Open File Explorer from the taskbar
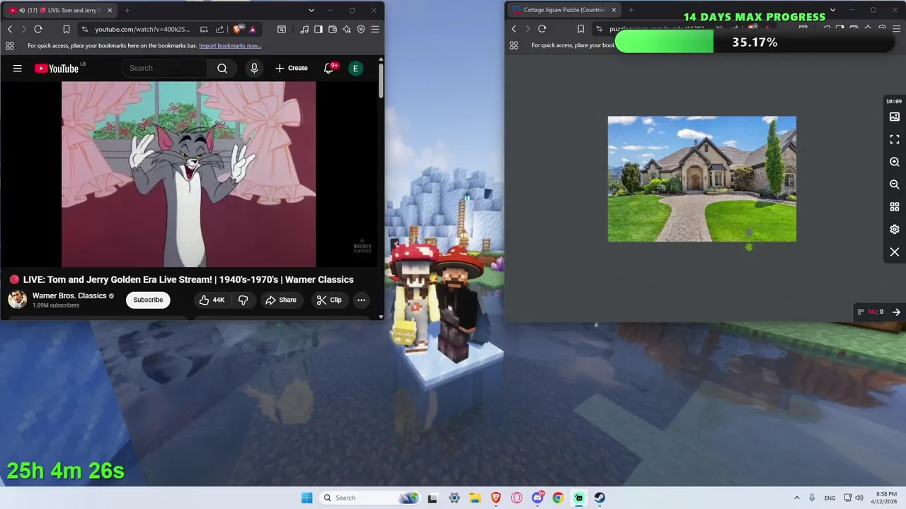 [475, 498]
